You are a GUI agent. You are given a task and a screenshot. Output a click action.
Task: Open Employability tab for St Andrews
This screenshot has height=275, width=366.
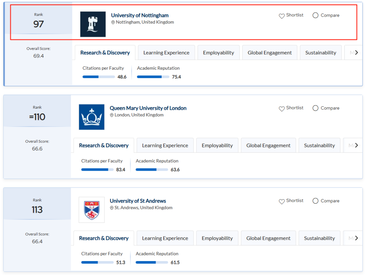(x=217, y=238)
